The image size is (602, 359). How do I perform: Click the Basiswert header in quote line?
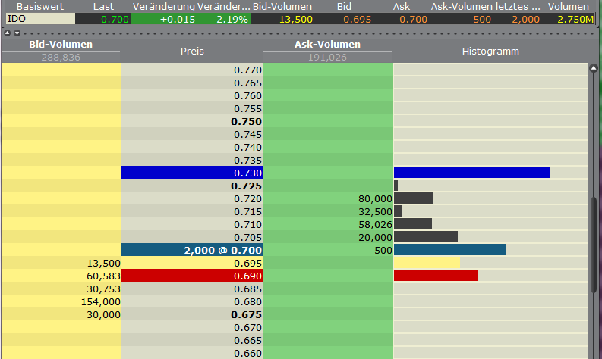[x=40, y=7]
